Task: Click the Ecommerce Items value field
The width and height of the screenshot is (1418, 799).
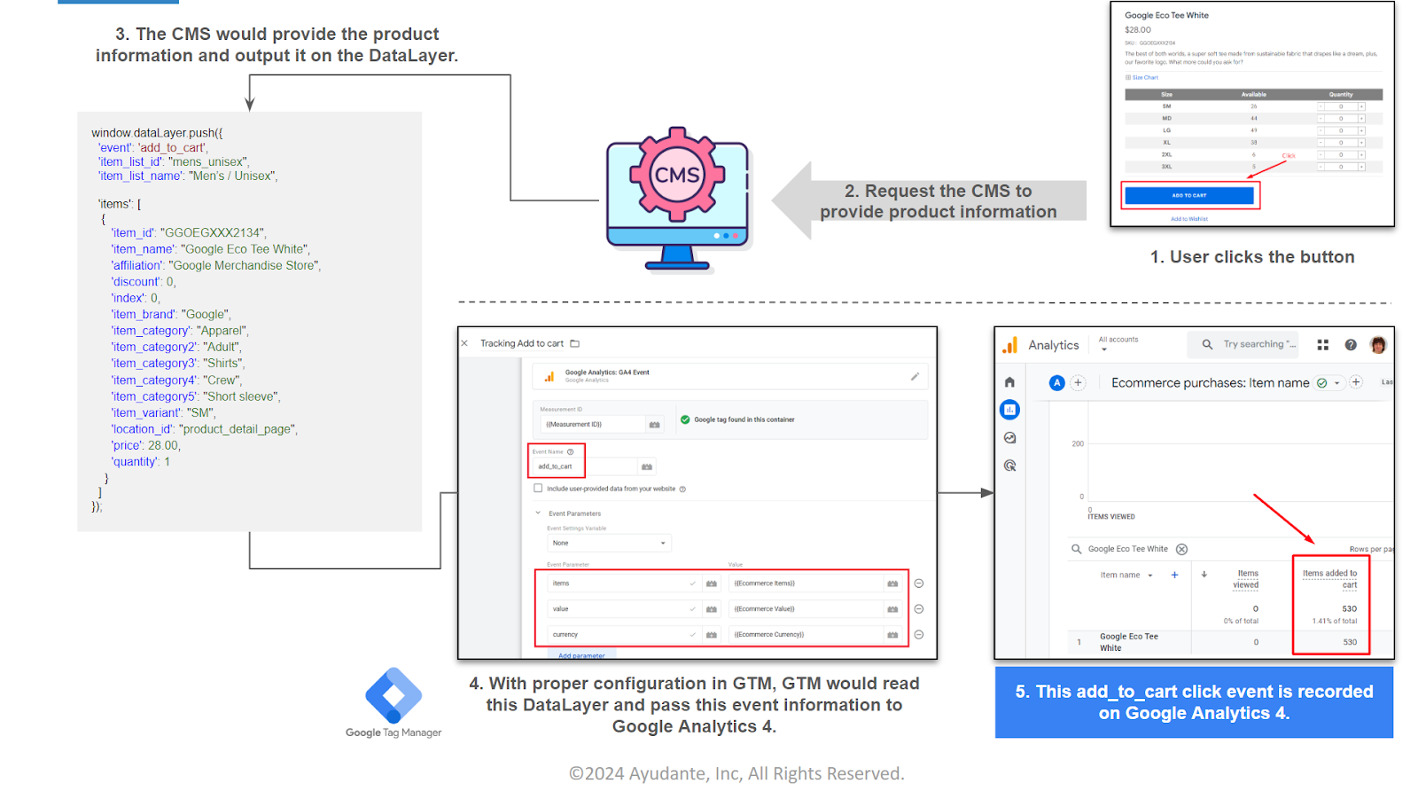Action: click(806, 584)
